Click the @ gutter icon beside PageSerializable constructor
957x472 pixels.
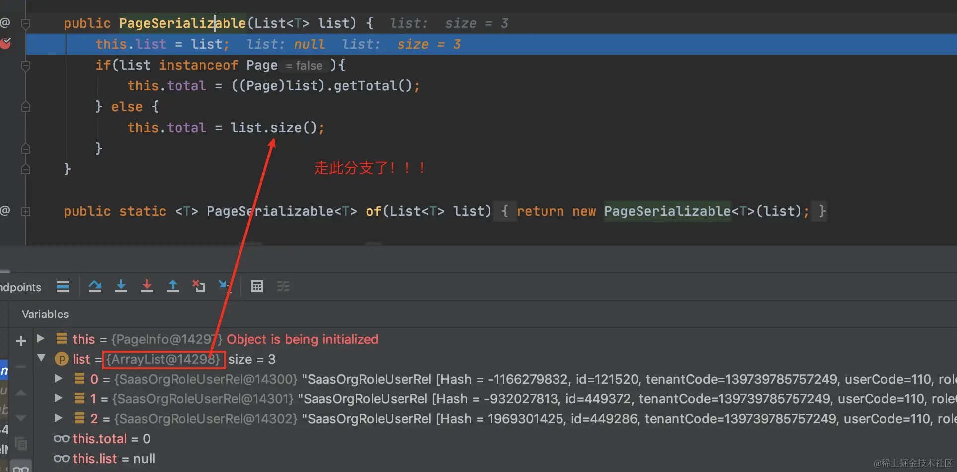coord(5,23)
